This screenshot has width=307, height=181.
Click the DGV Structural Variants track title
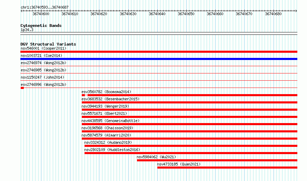pyautogui.click(x=48, y=44)
